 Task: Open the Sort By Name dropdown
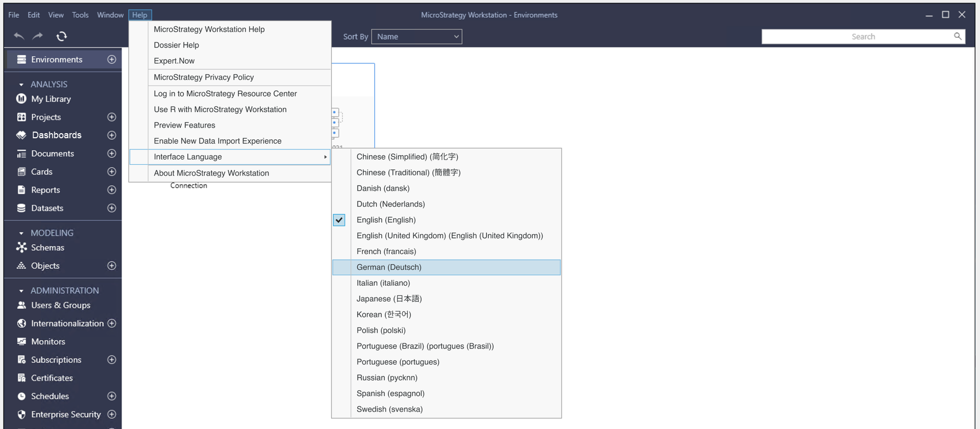tap(416, 37)
